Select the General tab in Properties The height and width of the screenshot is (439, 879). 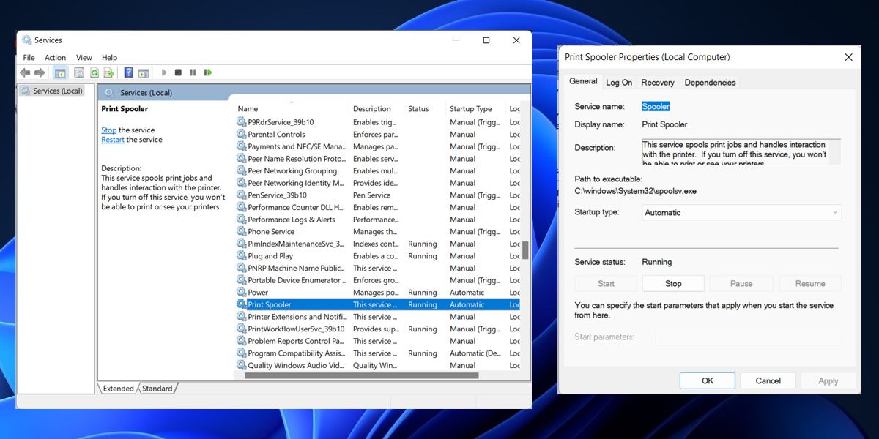pyautogui.click(x=584, y=81)
